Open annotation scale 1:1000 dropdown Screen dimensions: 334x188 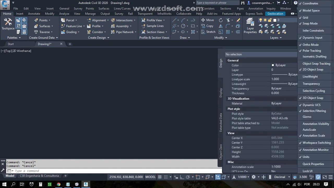[x=244, y=177]
